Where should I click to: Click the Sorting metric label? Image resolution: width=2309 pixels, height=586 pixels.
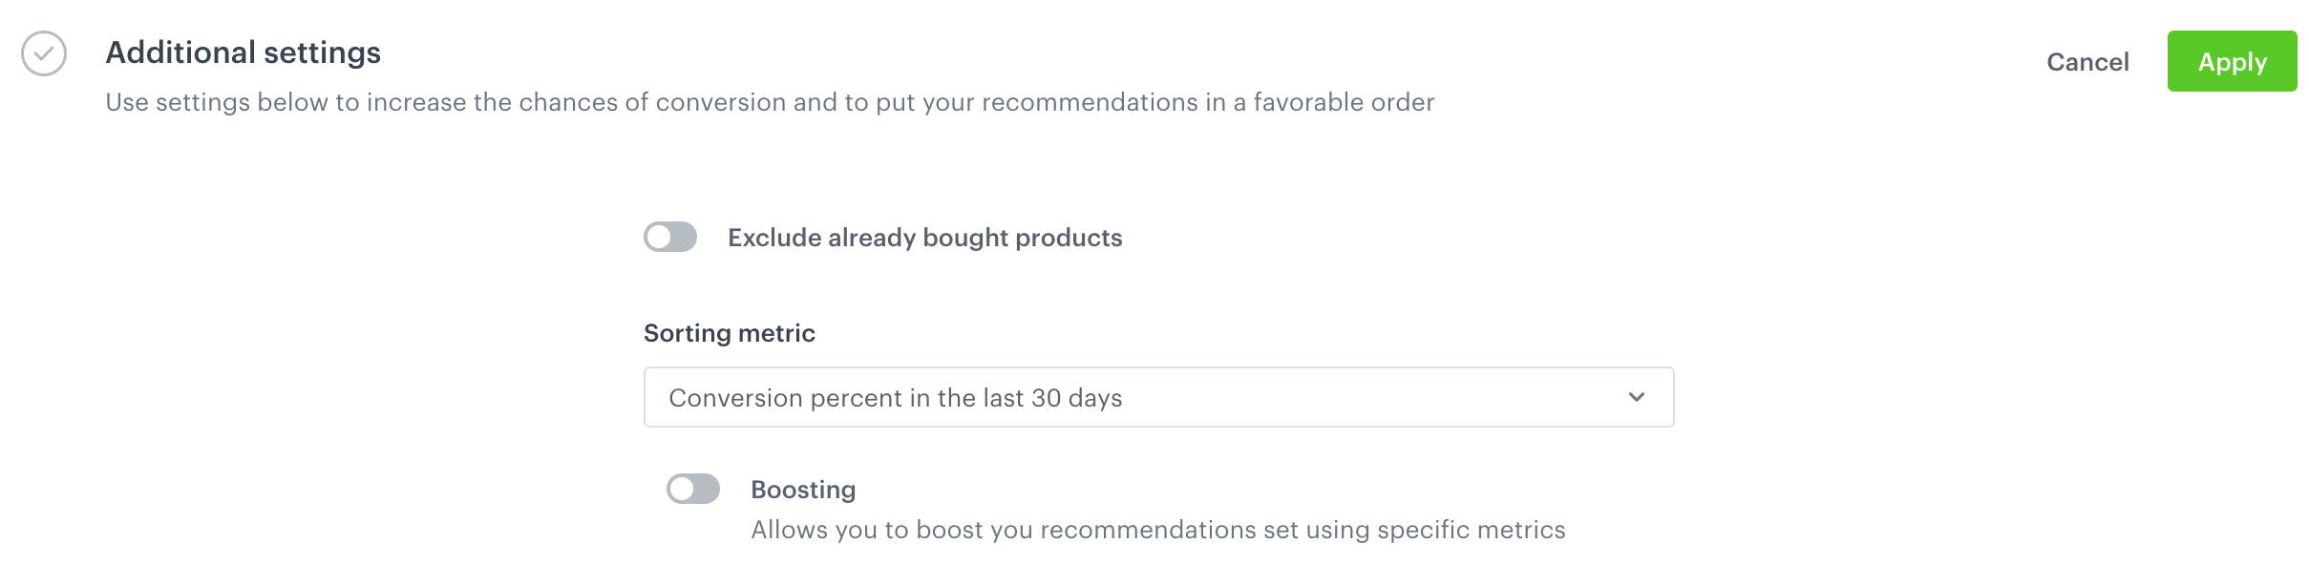[730, 333]
